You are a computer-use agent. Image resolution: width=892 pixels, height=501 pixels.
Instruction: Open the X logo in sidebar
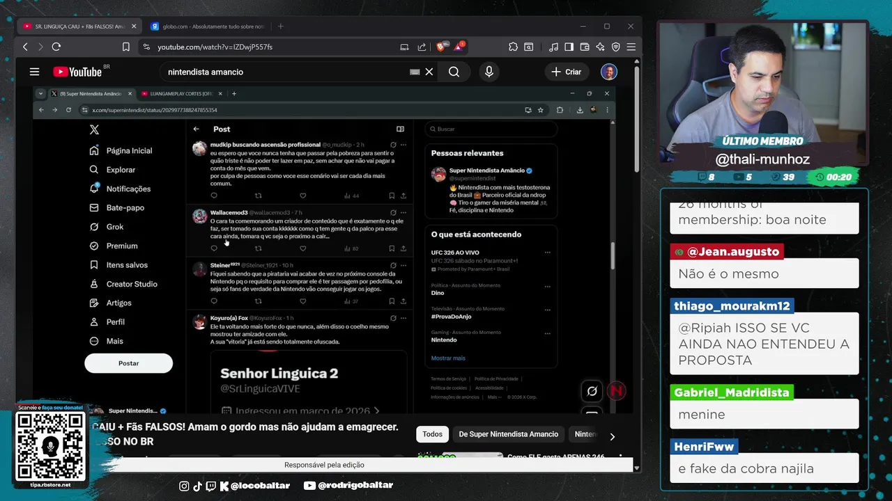[x=94, y=129]
